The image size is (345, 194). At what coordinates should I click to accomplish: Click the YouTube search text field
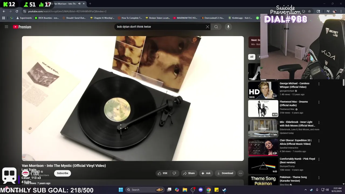coord(160,27)
